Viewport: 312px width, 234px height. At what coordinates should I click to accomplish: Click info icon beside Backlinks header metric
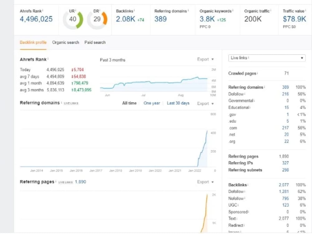tap(134, 10)
